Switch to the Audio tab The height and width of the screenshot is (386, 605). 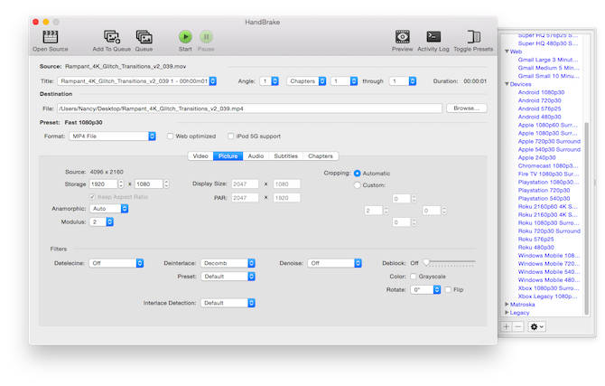(x=256, y=156)
